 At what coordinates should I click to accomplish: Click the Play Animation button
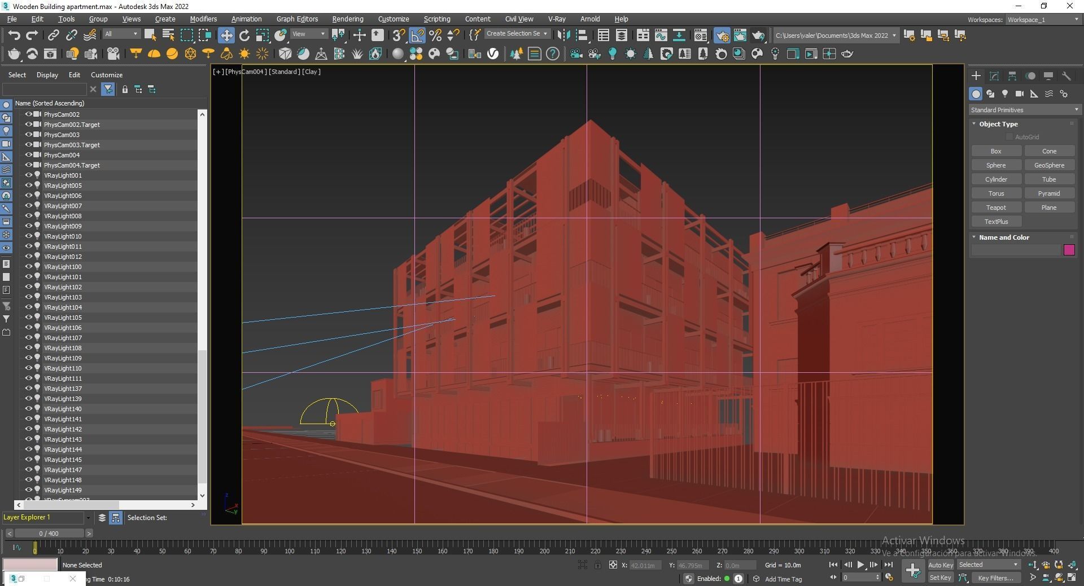tap(860, 565)
